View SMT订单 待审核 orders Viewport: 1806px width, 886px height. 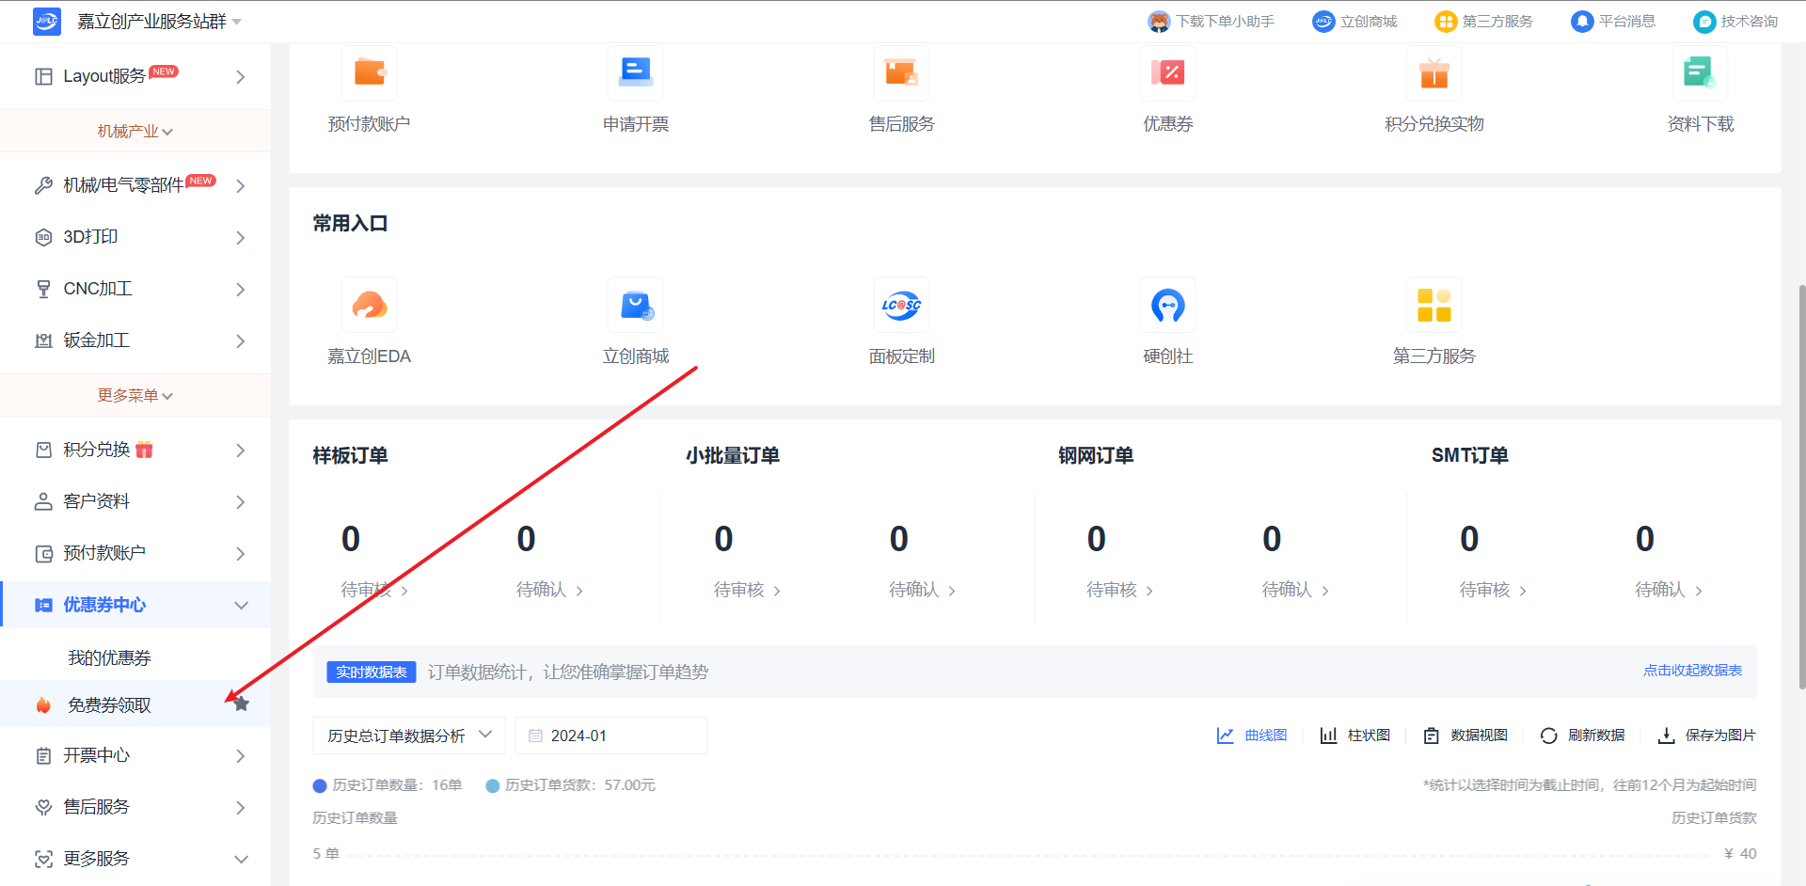pos(1494,590)
